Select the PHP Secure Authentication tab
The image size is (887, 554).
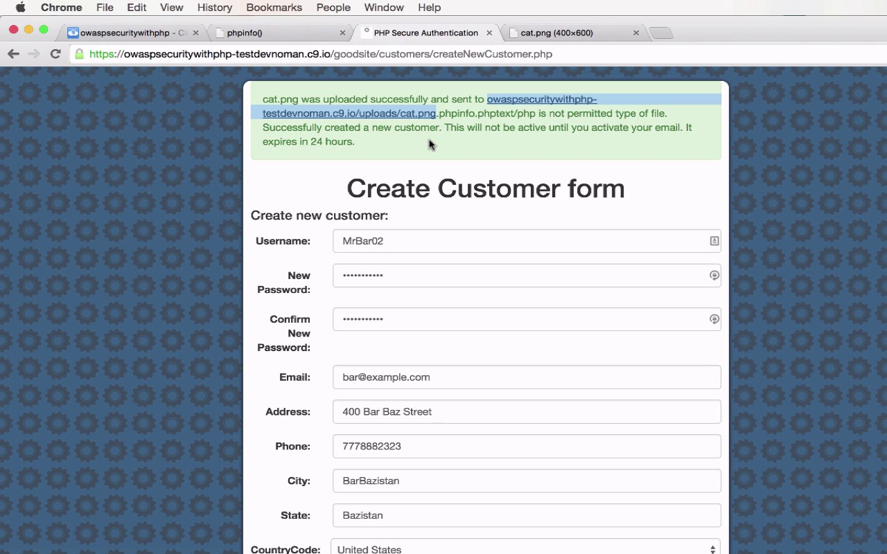point(425,33)
